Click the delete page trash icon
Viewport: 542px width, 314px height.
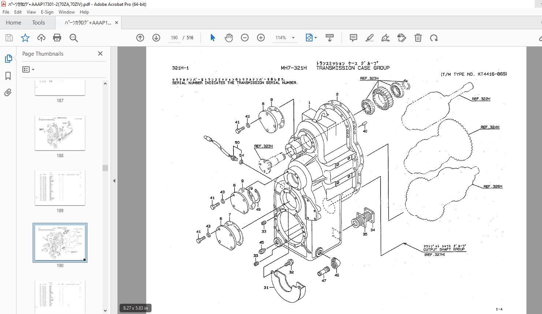tap(418, 38)
